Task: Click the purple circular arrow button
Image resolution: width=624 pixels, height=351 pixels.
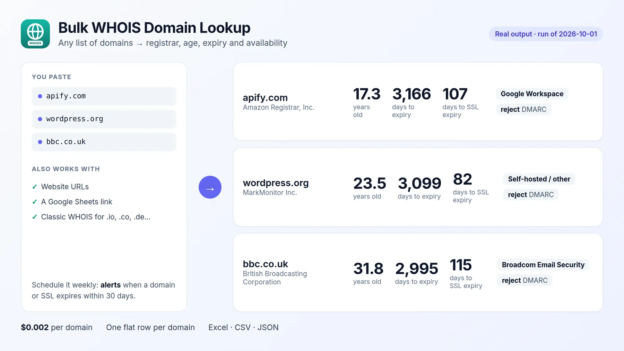Action: (210, 187)
